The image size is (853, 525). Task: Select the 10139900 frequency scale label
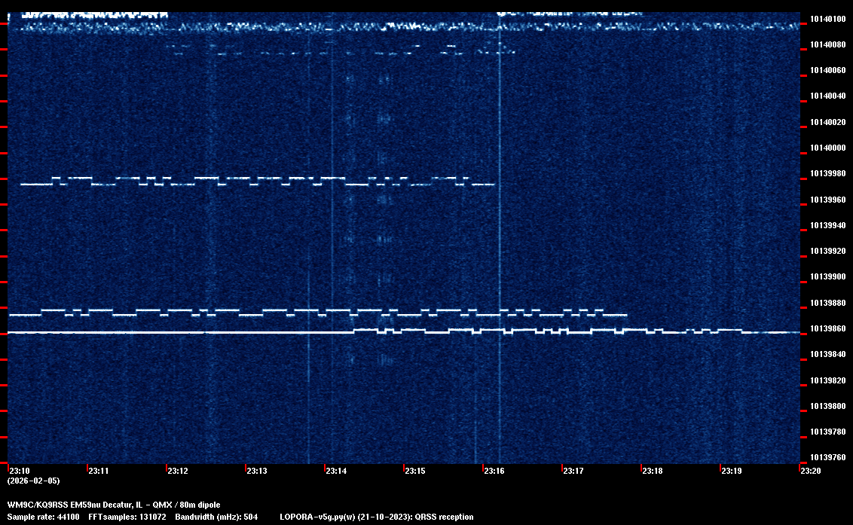click(x=827, y=277)
